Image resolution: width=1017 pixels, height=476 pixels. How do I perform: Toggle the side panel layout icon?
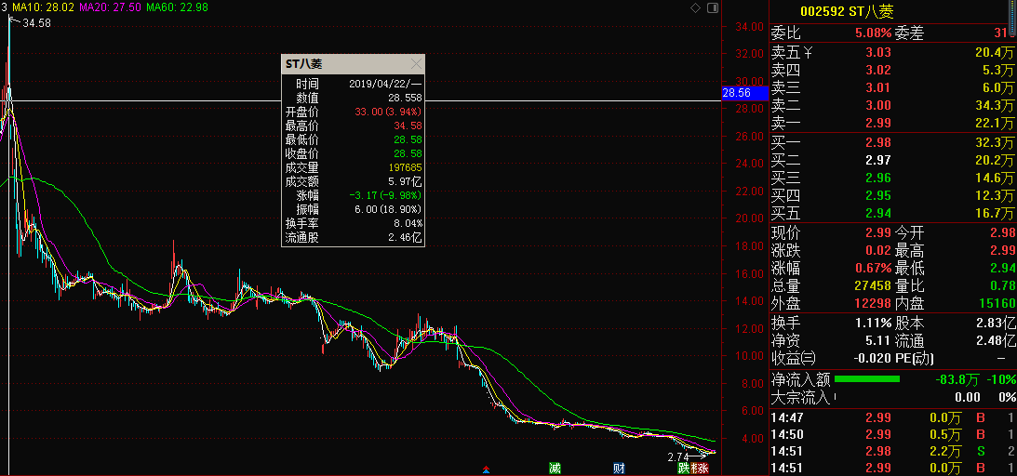point(712,7)
